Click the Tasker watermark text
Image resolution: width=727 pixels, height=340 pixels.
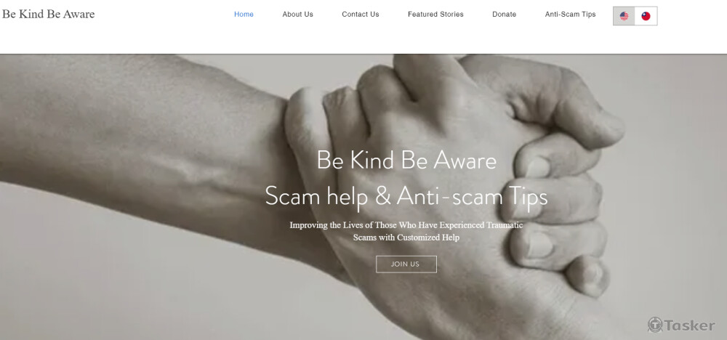(689, 325)
